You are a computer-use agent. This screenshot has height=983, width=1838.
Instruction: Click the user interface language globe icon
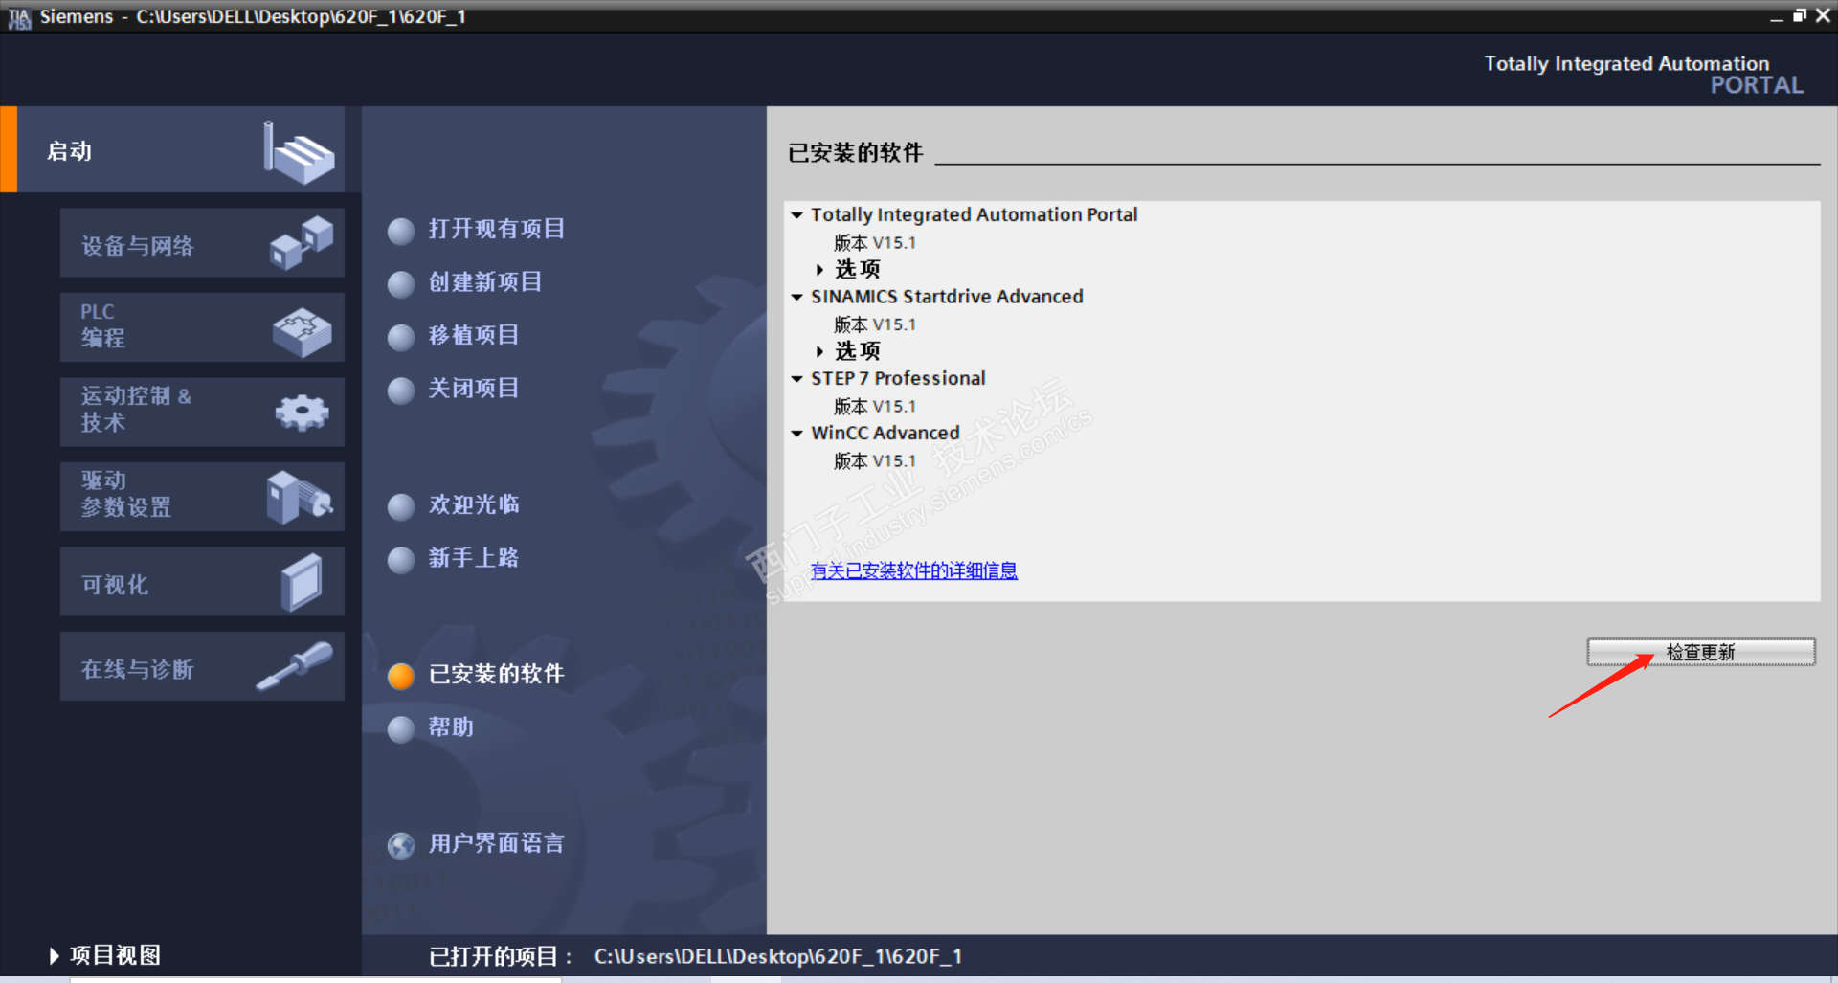(x=401, y=845)
